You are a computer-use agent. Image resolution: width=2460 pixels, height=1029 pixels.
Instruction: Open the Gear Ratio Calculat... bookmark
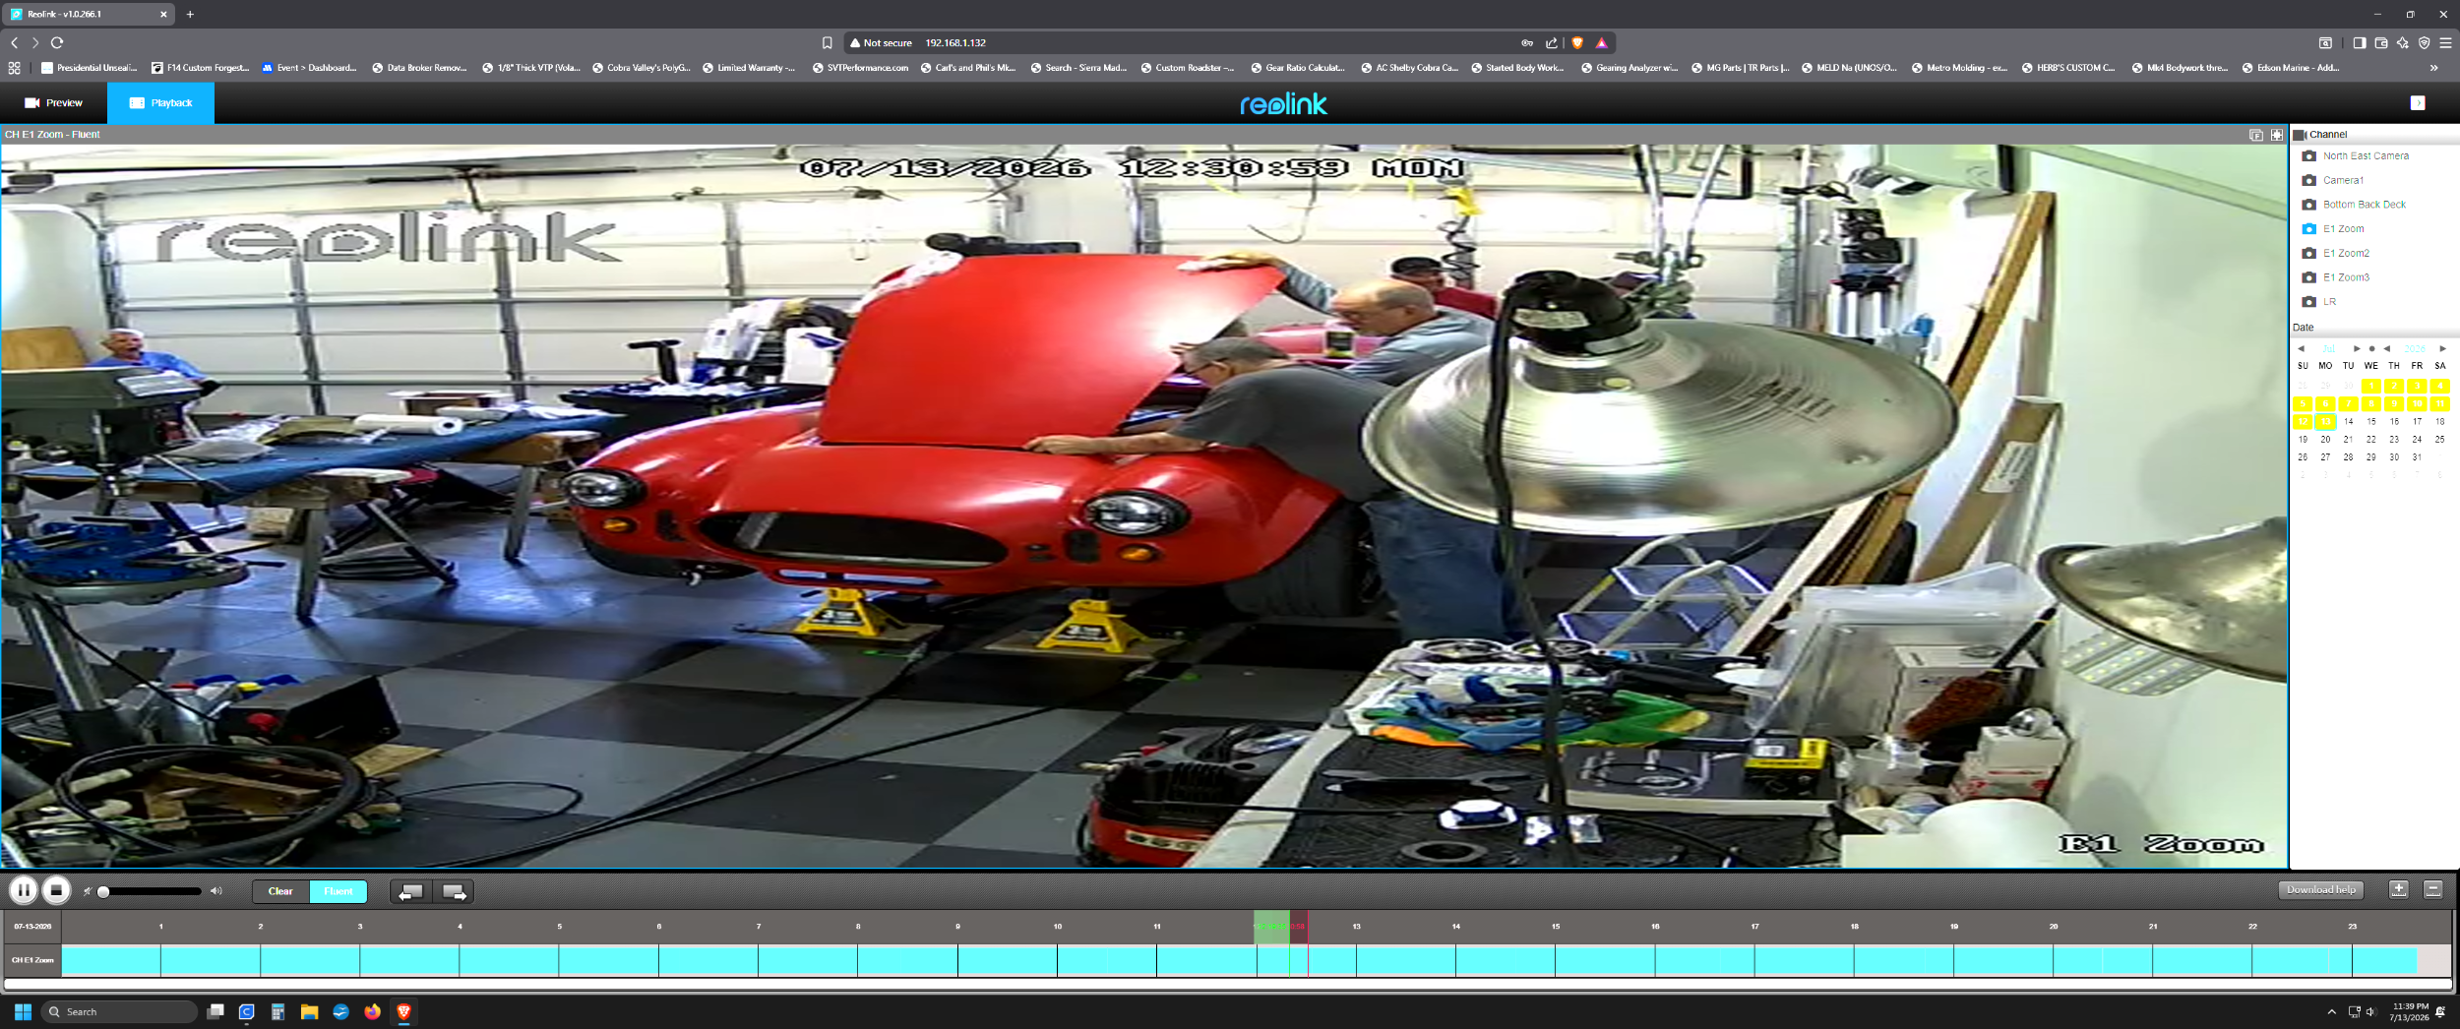point(1297,68)
